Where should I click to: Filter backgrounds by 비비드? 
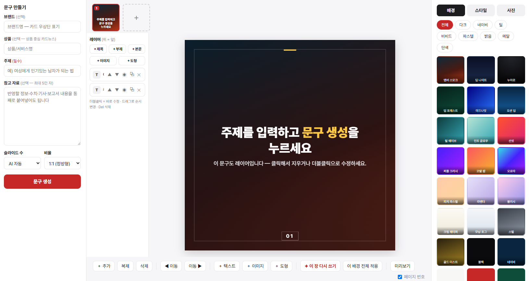tap(447, 36)
